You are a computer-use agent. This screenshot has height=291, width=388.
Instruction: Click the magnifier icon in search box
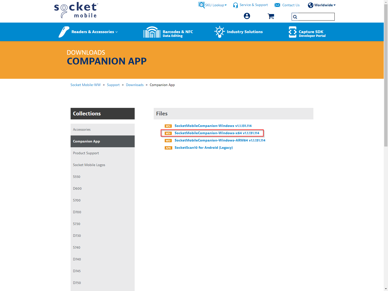pos(295,17)
